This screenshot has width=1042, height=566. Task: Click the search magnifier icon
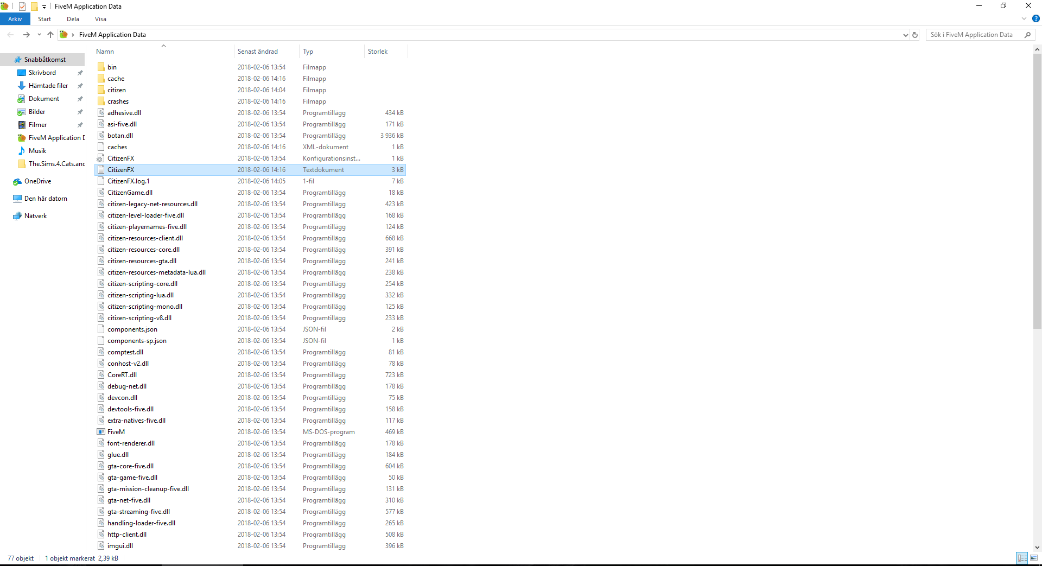1027,35
